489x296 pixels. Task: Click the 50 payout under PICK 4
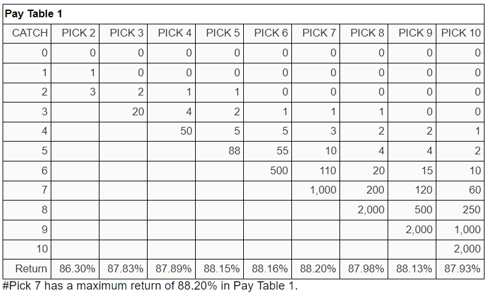click(186, 131)
